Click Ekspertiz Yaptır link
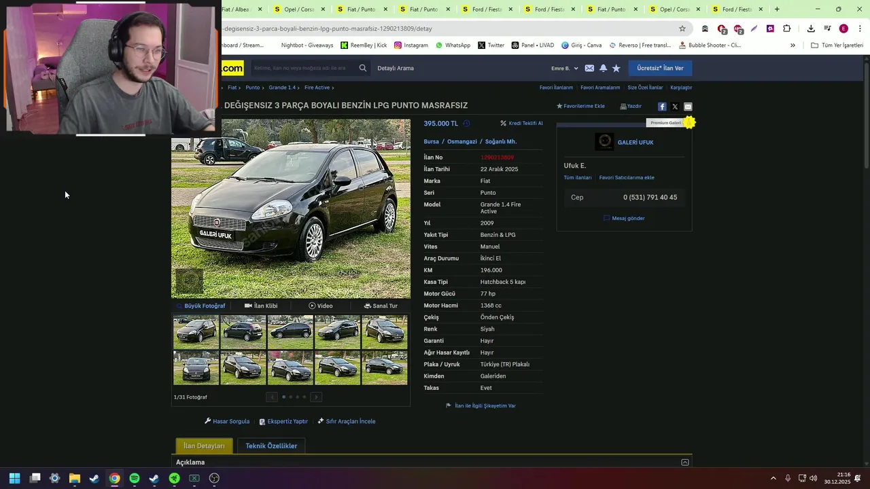870x489 pixels. click(x=283, y=421)
